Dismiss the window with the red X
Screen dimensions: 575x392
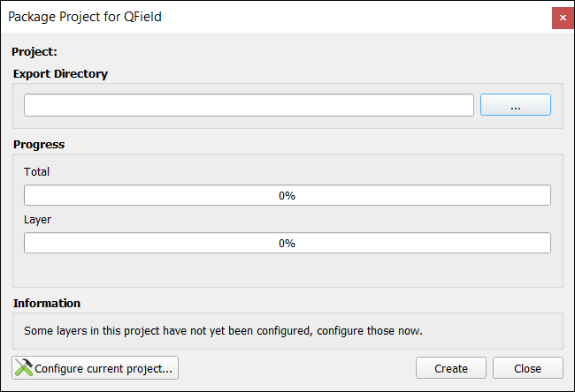tap(563, 18)
